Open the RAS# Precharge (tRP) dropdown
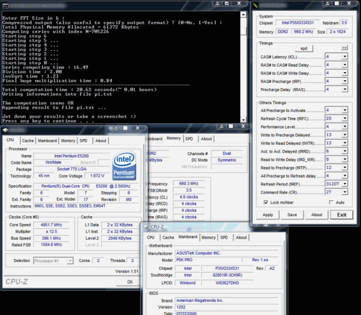361x315 pixels. point(345,81)
